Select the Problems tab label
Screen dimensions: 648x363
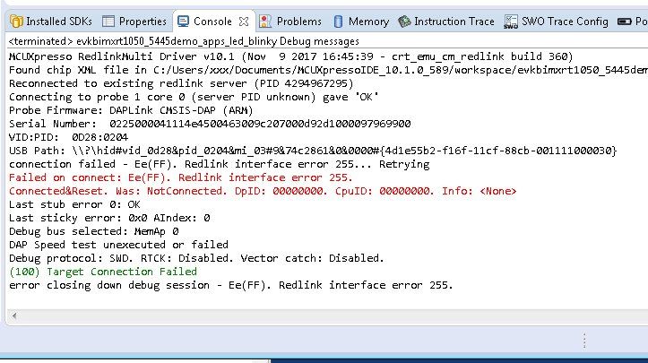298,21
